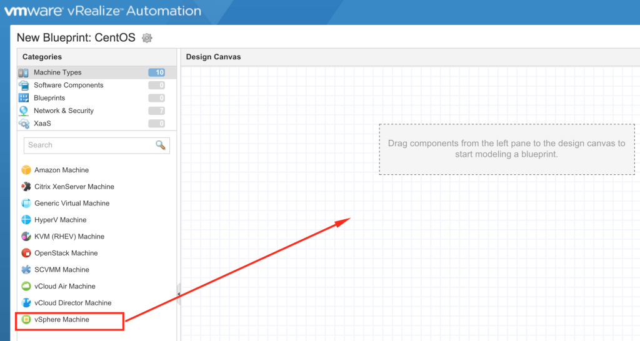Click the Generic Virtual Machine icon

coord(26,203)
